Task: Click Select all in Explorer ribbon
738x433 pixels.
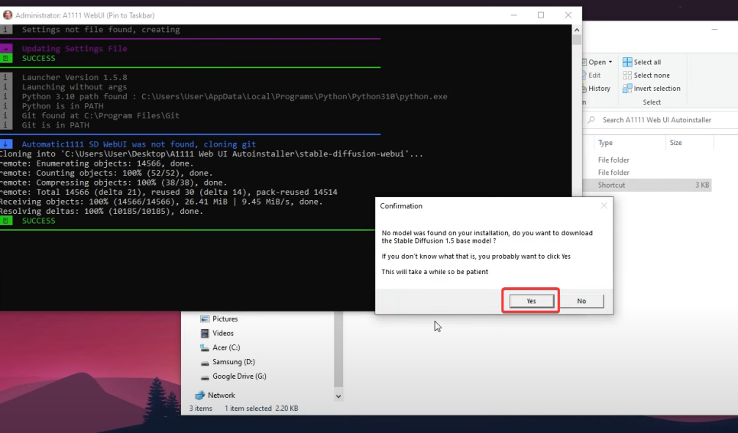Action: point(642,62)
